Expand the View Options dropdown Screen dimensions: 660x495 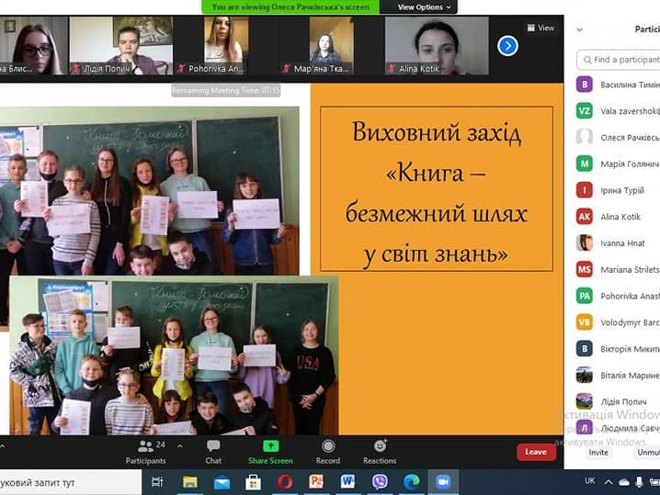[425, 7]
